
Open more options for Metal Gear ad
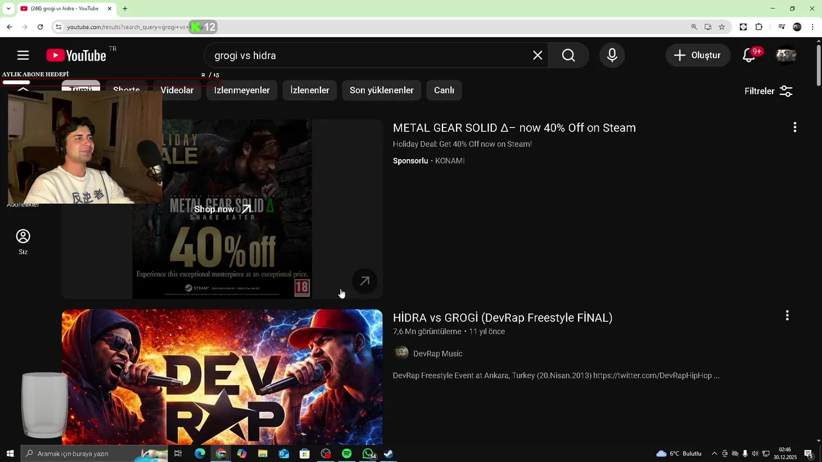click(794, 127)
